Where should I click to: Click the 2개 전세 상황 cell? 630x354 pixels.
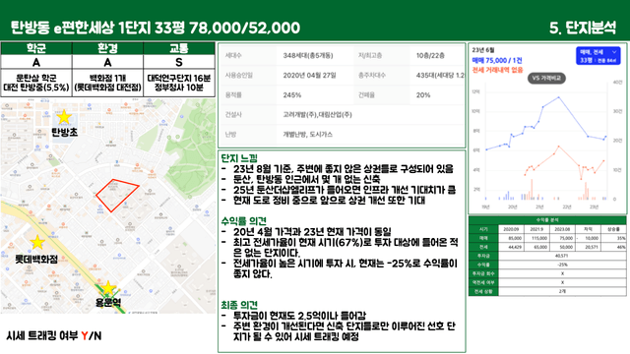tap(562, 291)
